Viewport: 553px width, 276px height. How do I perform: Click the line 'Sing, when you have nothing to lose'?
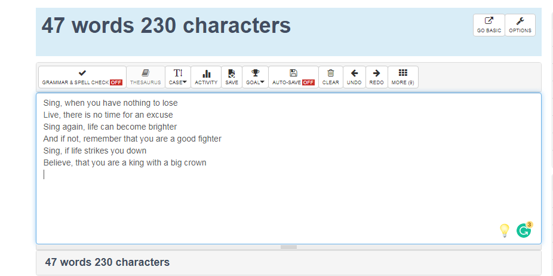tap(110, 103)
